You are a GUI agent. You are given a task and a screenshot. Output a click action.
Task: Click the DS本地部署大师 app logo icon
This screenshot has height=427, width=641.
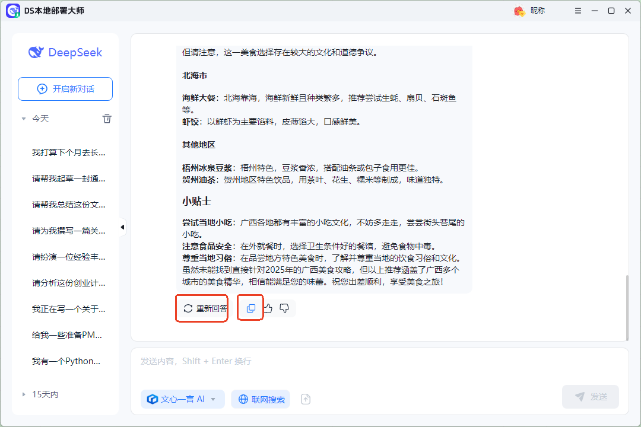(x=12, y=11)
